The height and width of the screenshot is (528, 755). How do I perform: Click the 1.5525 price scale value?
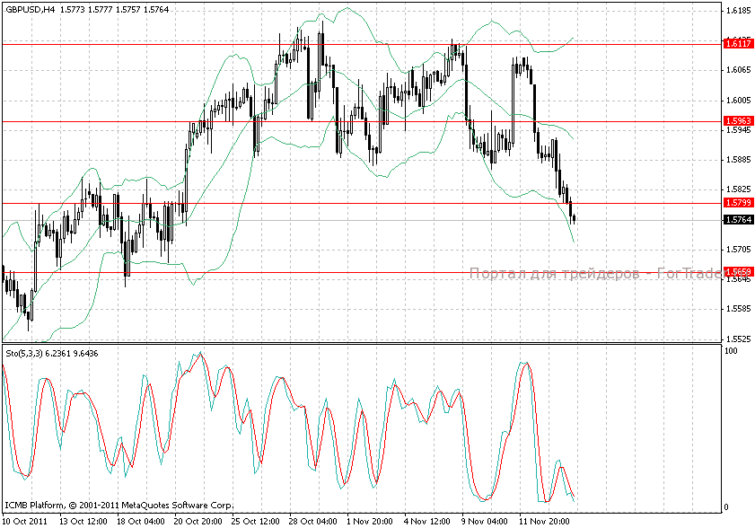click(x=739, y=339)
